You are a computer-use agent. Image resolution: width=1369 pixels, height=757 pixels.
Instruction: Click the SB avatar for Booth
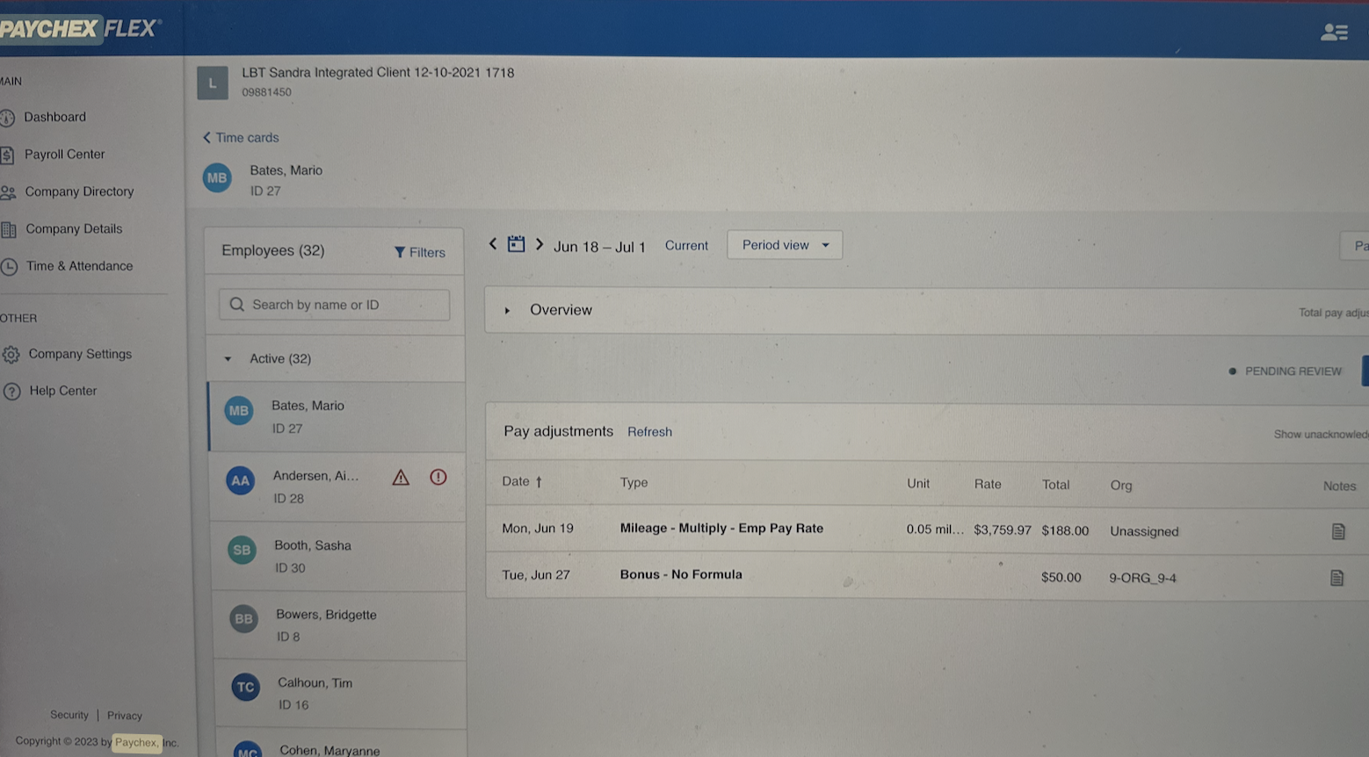pos(242,551)
